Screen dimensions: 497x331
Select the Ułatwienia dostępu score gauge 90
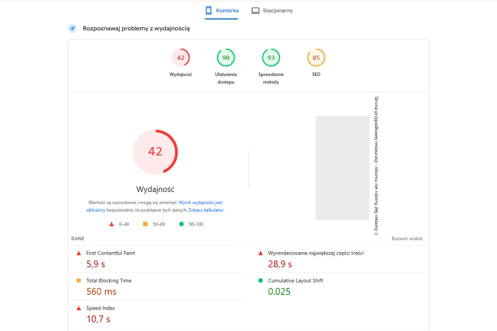(225, 58)
